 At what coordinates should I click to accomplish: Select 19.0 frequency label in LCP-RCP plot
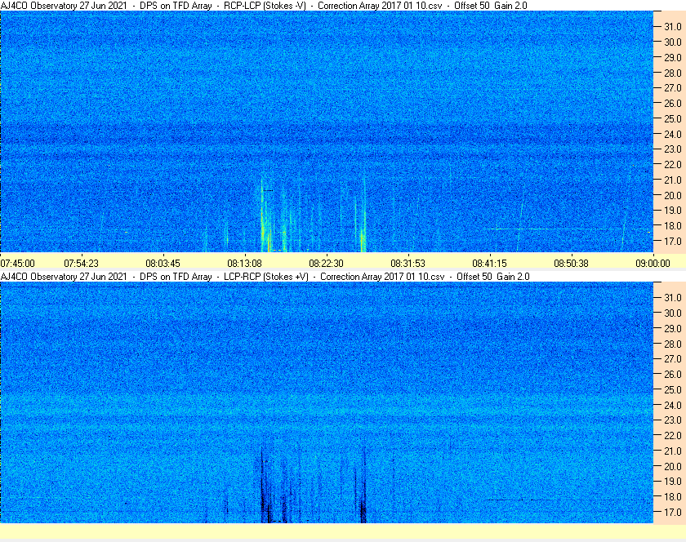(673, 482)
